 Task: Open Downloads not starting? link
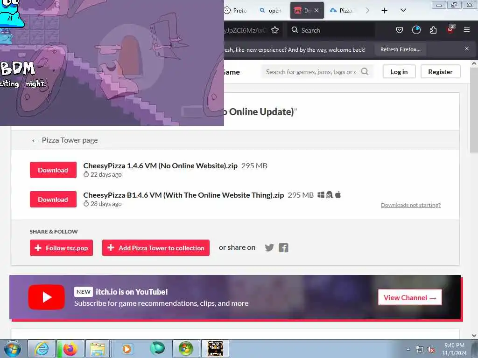411,205
